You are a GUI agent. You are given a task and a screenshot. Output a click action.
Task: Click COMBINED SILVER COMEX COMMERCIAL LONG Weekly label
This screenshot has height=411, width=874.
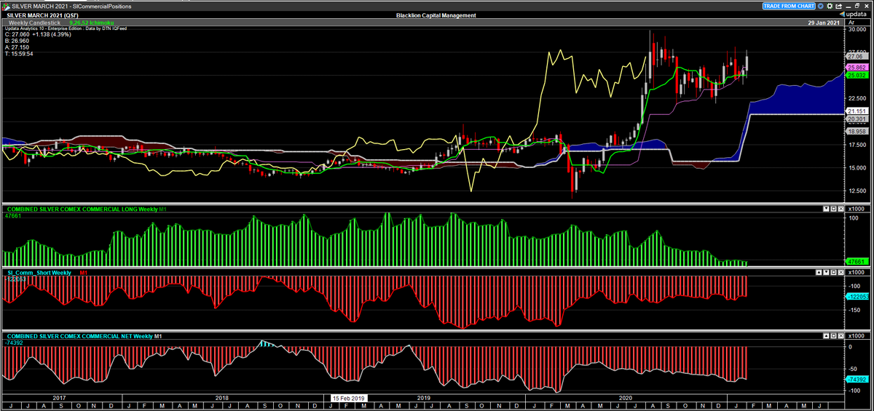pos(82,209)
